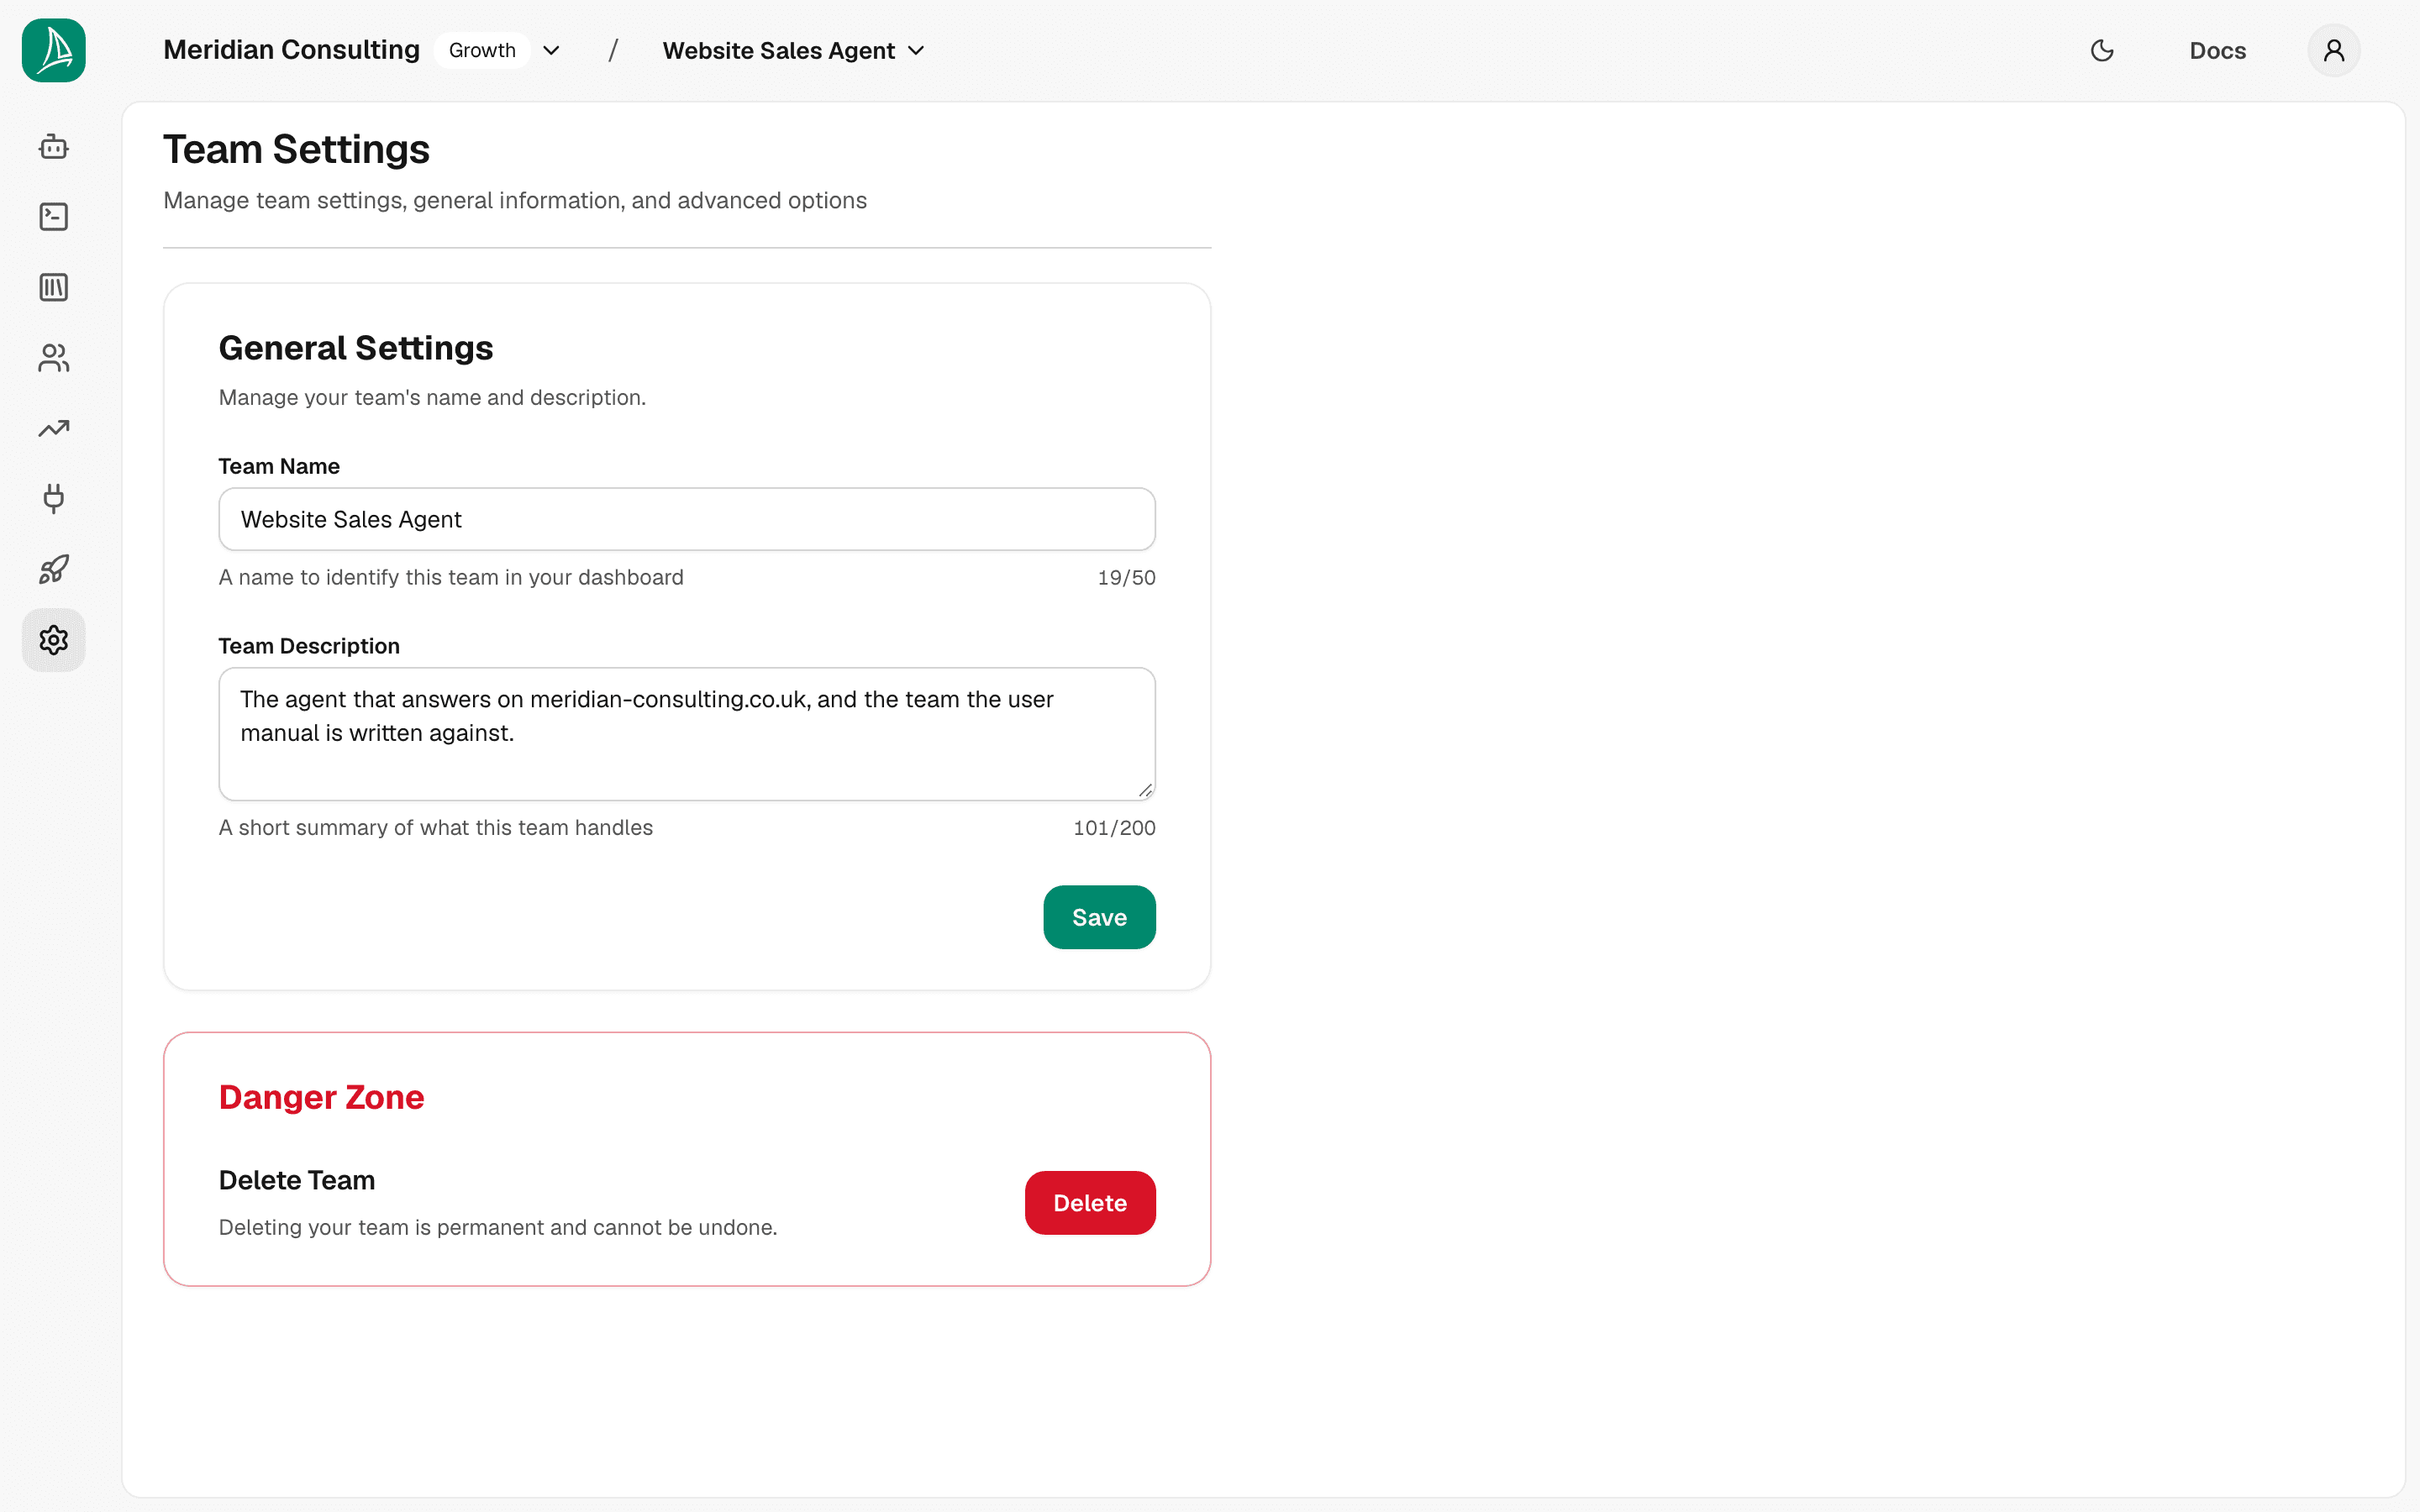Viewport: 2420px width, 1512px height.
Task: Click the 'Team Description' field label
Action: coord(309,646)
